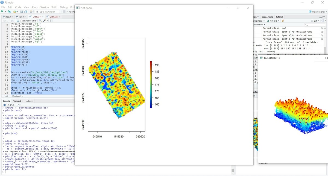The image size is (328, 176).
Task: Select the Connections tab
Action: tap(267, 17)
